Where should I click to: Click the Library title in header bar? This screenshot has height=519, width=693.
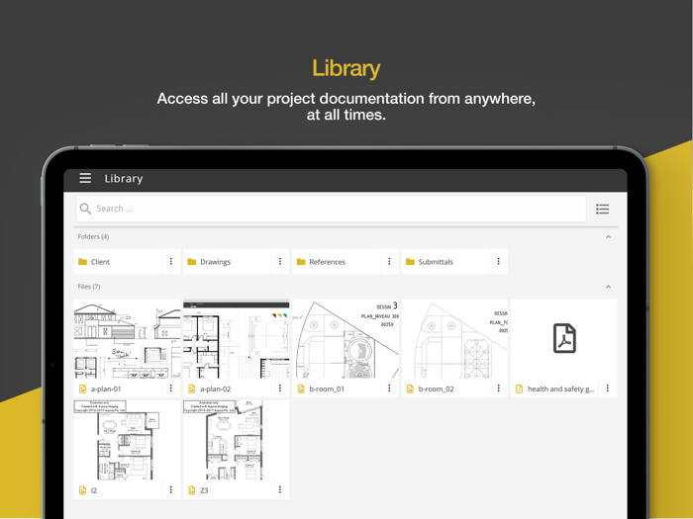tap(124, 178)
